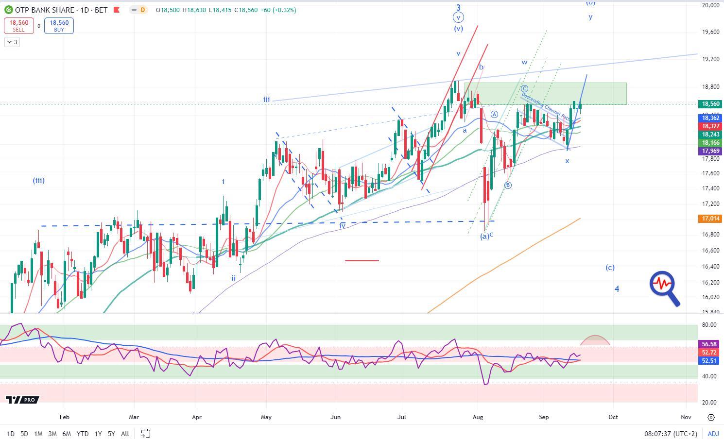Select the 5D time range
Viewport: 724px width, 440px height.
point(24,434)
